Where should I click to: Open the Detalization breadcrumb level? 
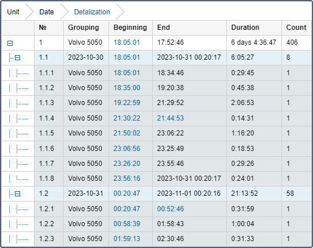(92, 12)
